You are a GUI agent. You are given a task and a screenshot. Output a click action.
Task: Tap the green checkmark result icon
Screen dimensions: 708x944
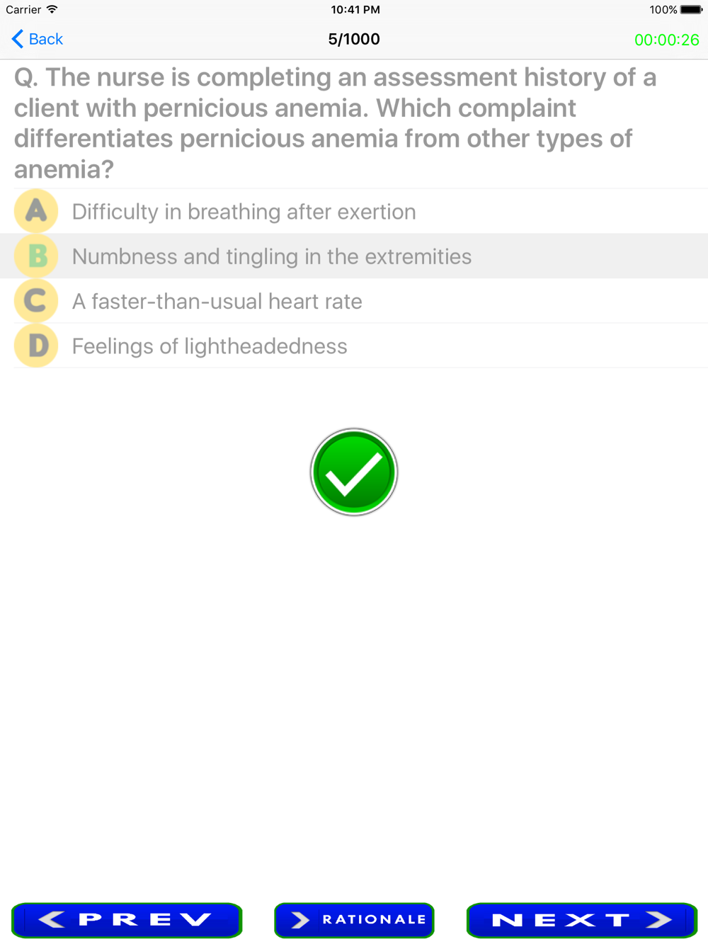[x=354, y=472]
